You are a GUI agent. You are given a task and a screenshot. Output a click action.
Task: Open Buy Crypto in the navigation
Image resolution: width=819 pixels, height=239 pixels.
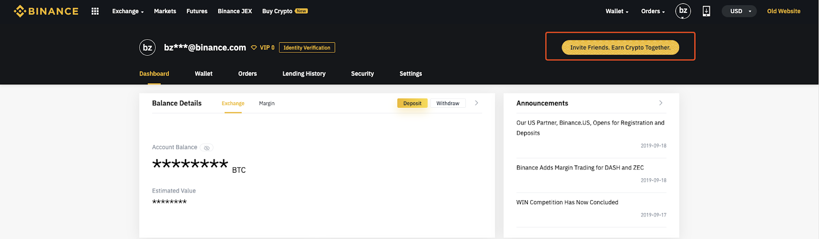click(277, 11)
